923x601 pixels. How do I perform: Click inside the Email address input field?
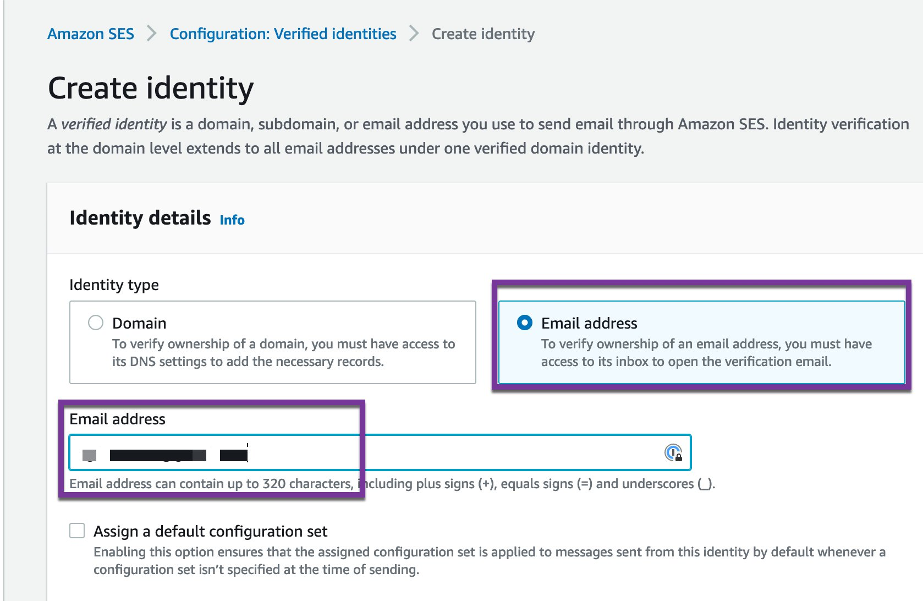coord(358,452)
